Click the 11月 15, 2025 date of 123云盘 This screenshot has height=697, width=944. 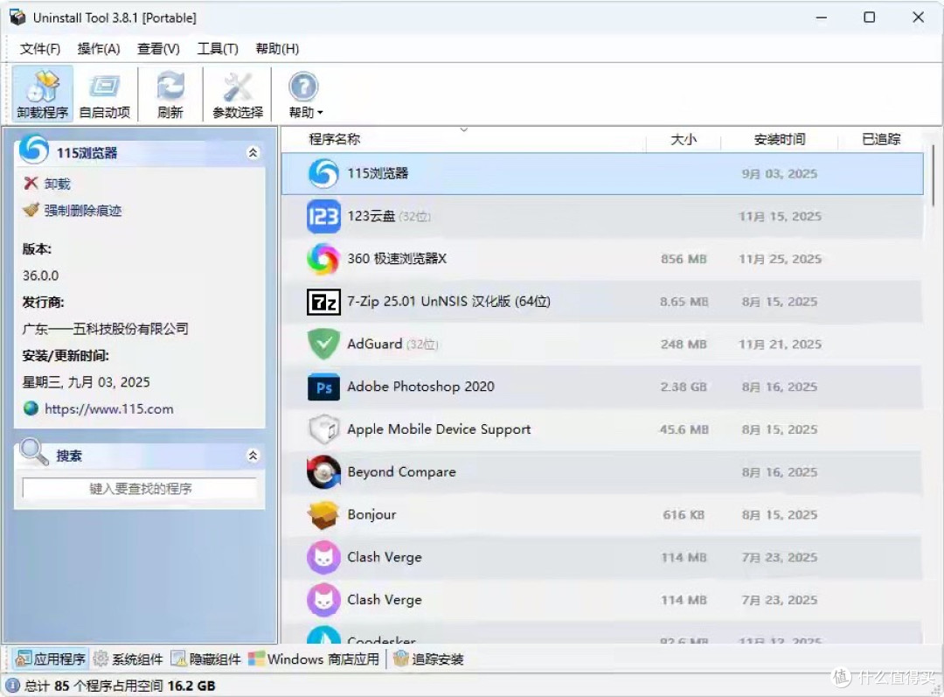coord(780,216)
